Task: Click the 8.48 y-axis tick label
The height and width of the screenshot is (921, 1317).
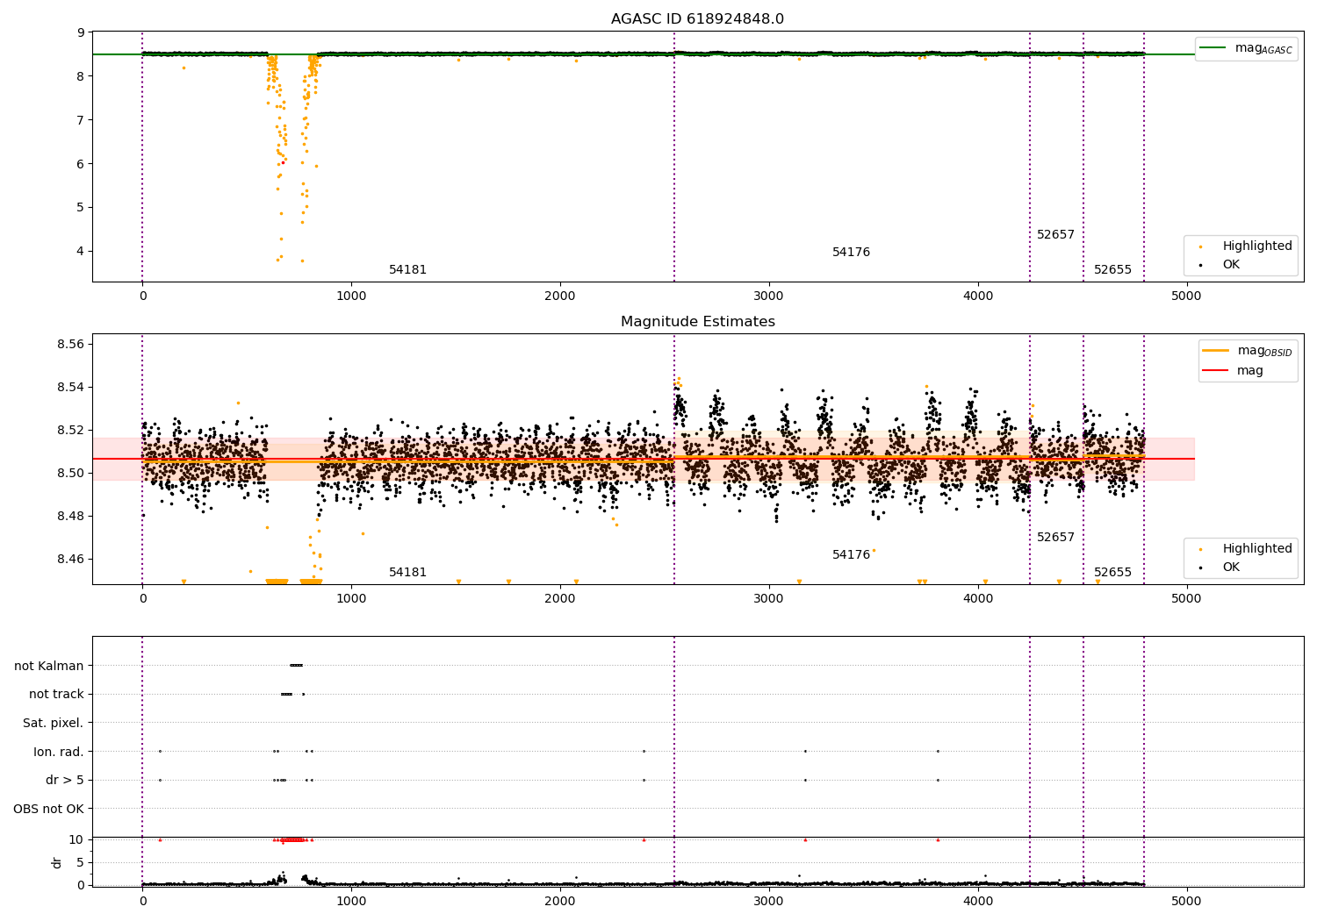Action: coord(71,516)
